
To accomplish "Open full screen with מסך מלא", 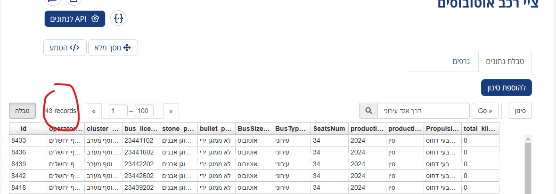I will [x=113, y=48].
